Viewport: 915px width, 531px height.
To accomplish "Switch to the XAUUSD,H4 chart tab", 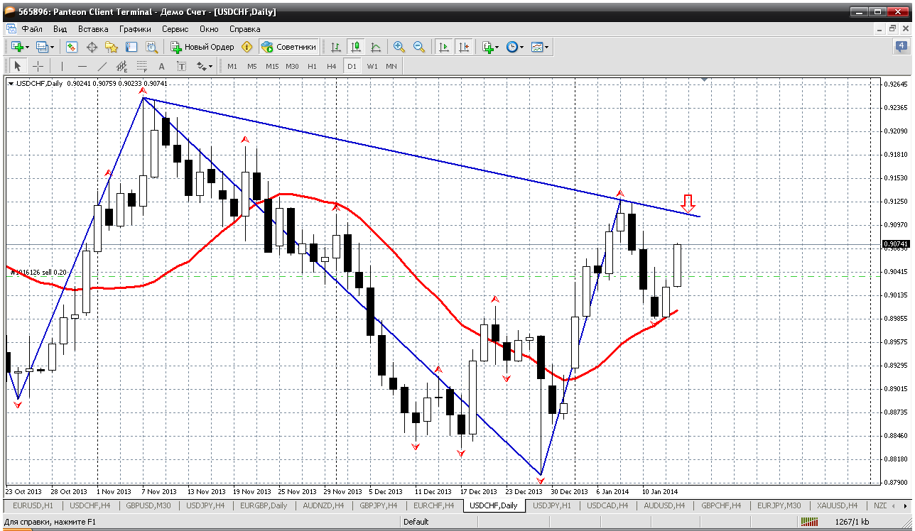I will [x=836, y=505].
